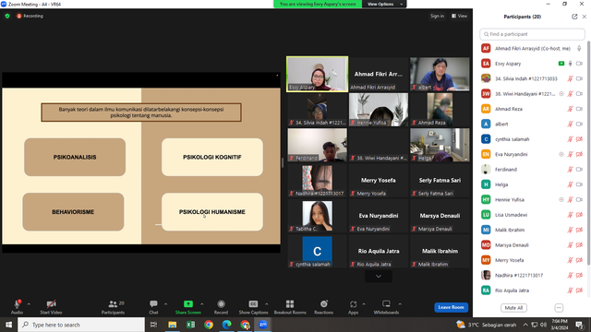
Task: Select Hennie Yufisa in participants list
Action: pyautogui.click(x=532, y=199)
